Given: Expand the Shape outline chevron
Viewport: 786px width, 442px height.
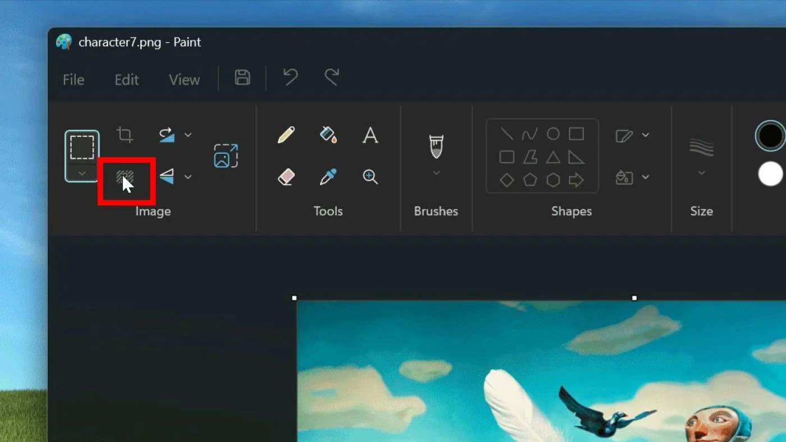Looking at the screenshot, I should click(646, 135).
